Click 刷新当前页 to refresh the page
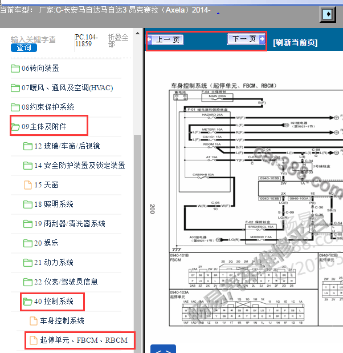This screenshot has width=343, height=353. pyautogui.click(x=295, y=42)
